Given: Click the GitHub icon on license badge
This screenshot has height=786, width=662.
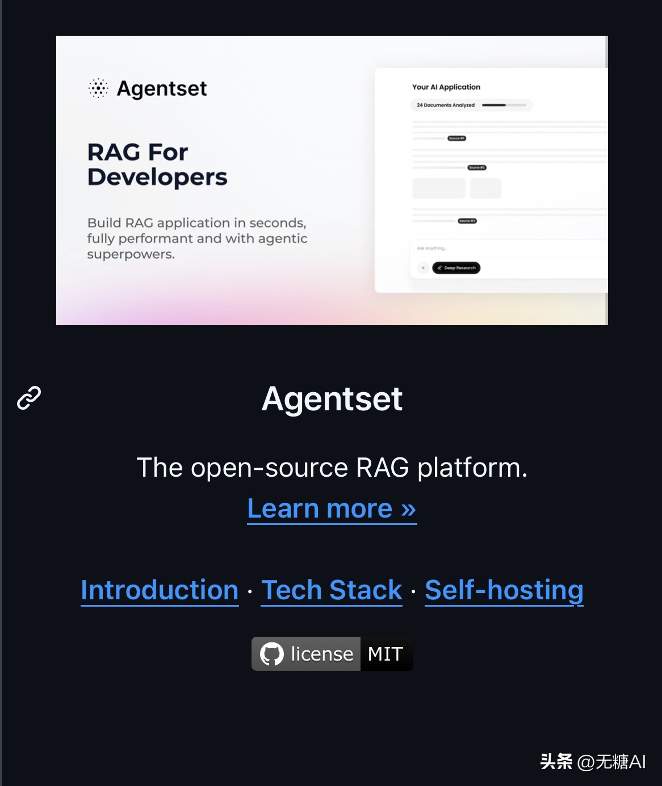Looking at the screenshot, I should click(x=272, y=654).
